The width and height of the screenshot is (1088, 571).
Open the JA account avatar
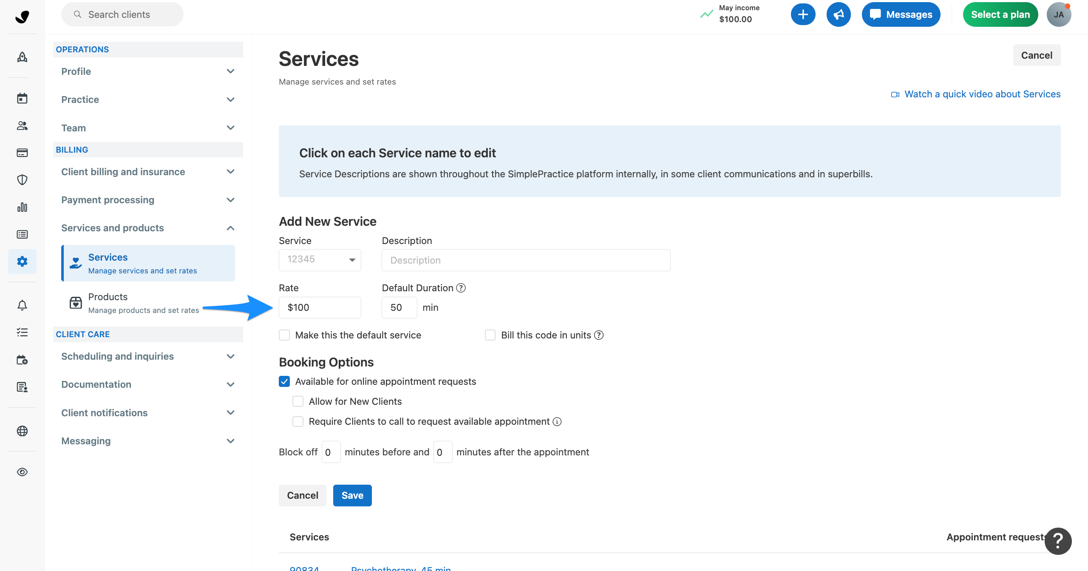point(1059,14)
